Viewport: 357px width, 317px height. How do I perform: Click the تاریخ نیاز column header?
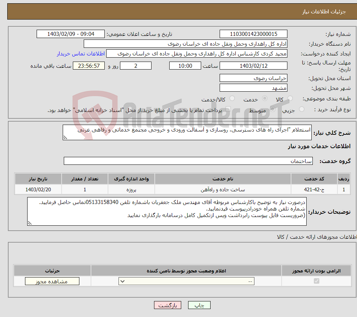38,179
